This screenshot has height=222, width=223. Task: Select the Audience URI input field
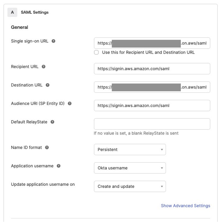[152, 106]
